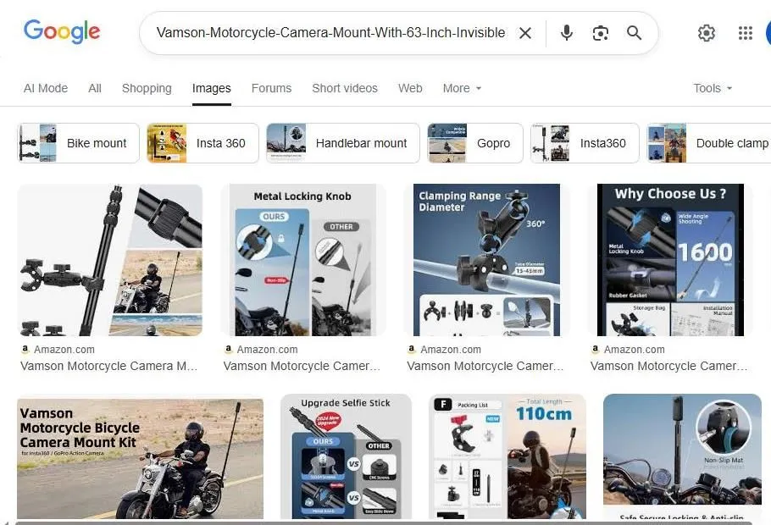Click inside the search query field

[x=330, y=33]
